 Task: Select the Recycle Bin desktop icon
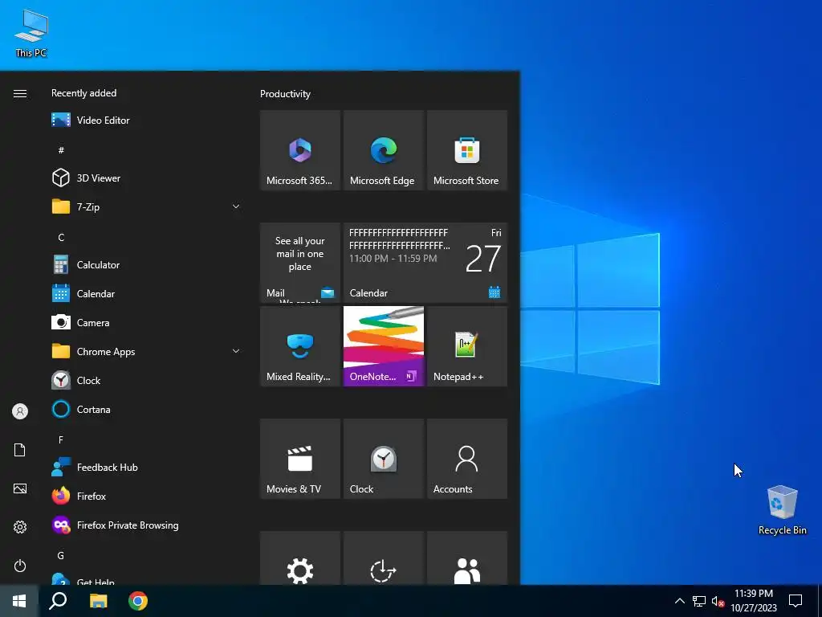782,510
